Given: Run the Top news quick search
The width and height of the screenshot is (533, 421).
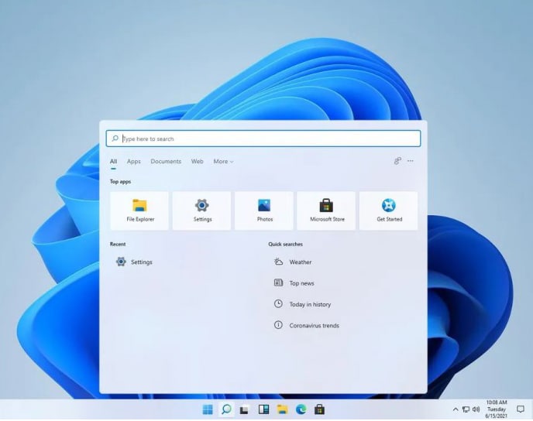Looking at the screenshot, I should [x=294, y=282].
